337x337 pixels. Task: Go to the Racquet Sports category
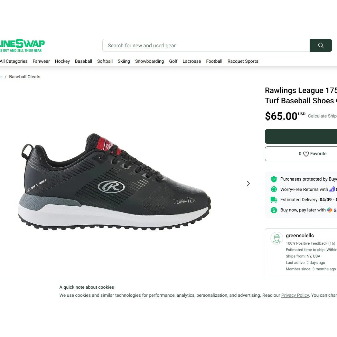(x=243, y=61)
